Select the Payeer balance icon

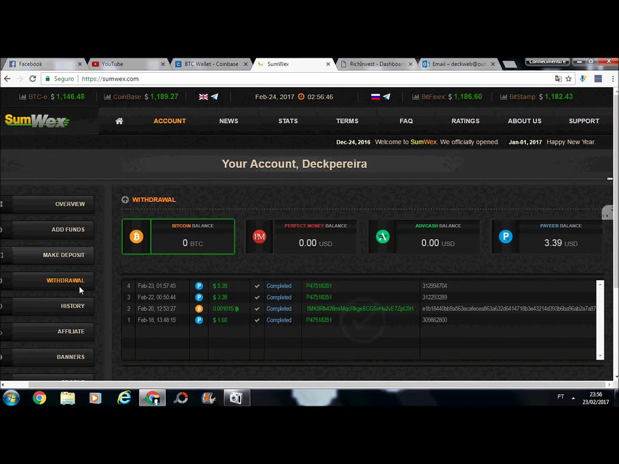coord(506,237)
